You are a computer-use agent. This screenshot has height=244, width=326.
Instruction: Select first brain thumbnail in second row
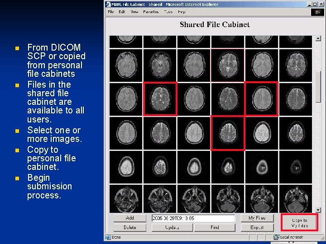coord(126,66)
